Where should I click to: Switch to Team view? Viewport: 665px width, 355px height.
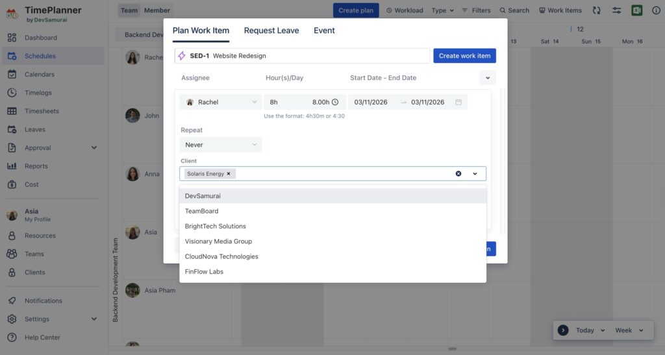point(129,10)
